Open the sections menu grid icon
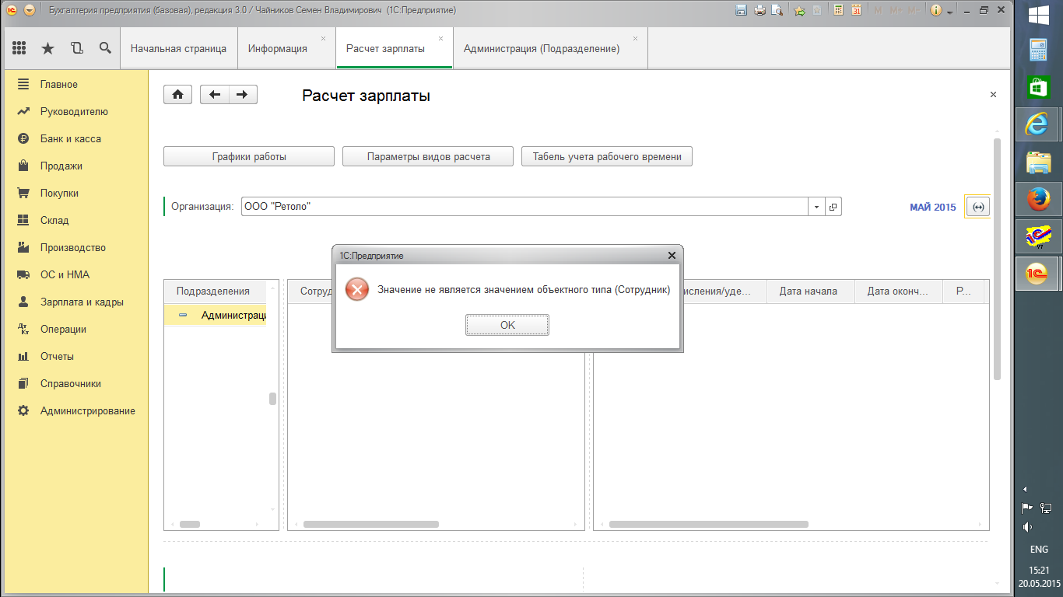 (x=19, y=48)
